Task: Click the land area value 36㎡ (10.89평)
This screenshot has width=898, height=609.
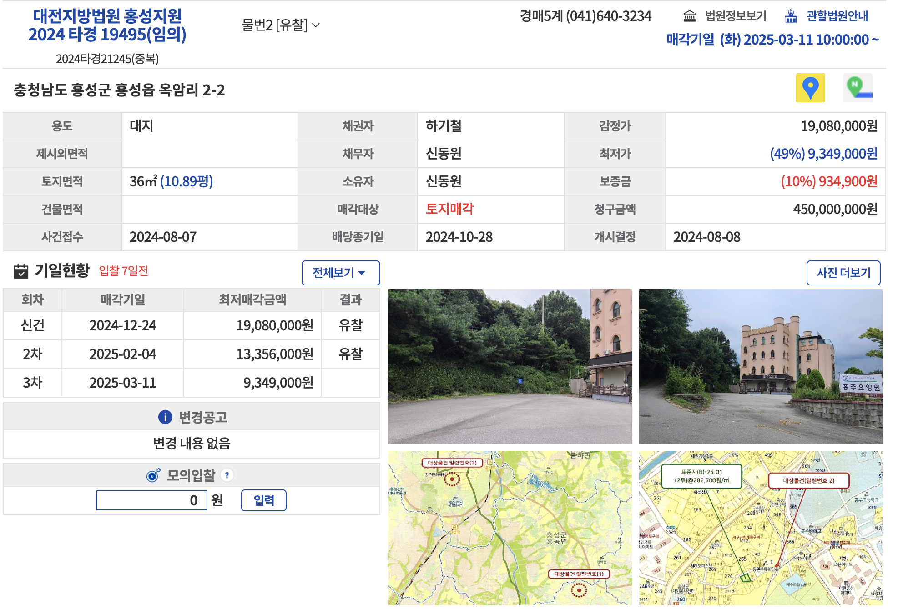Action: coord(171,181)
